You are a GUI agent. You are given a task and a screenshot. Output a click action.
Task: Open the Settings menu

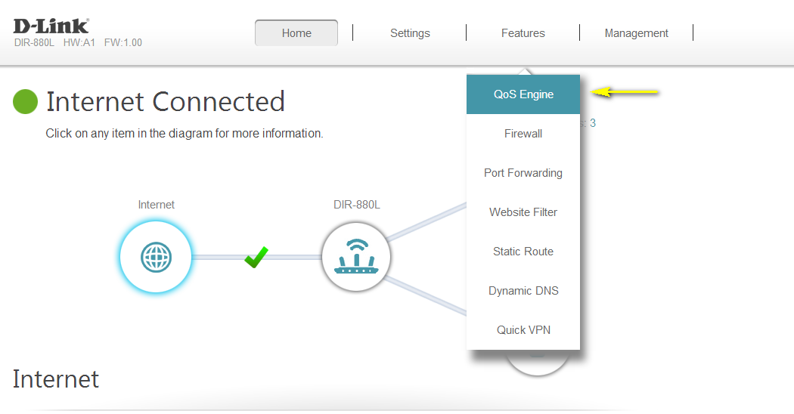click(410, 33)
